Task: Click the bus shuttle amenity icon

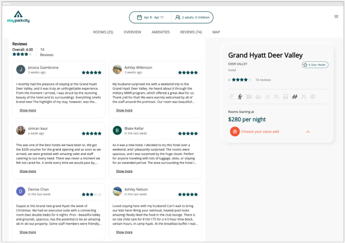Action: [x=286, y=96]
